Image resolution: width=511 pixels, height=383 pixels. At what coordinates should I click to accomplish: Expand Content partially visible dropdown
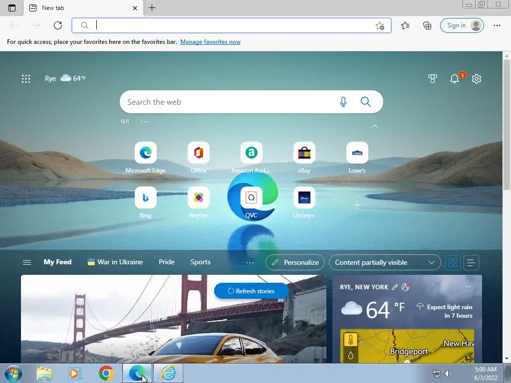click(x=385, y=262)
